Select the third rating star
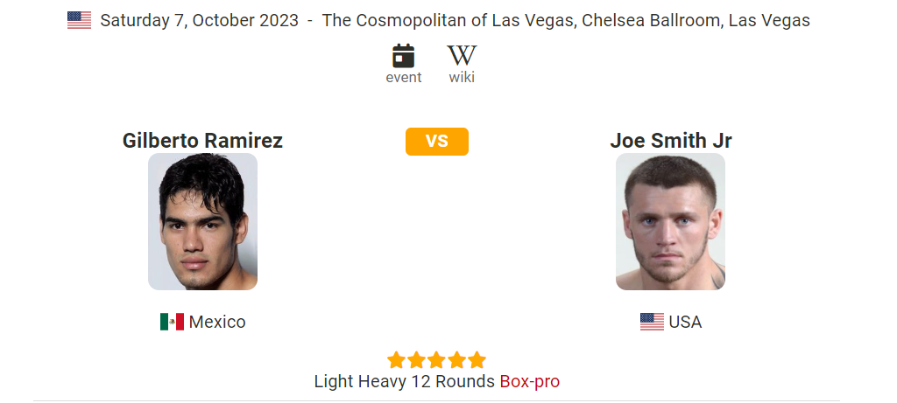Screen dimensions: 897x403 (436, 360)
